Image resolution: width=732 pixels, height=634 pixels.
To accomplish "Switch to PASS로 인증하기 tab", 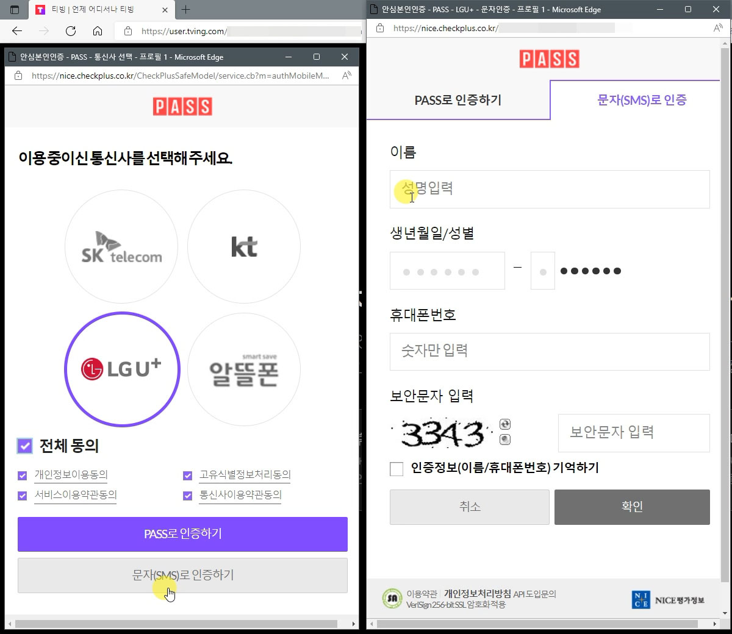I will tap(458, 100).
